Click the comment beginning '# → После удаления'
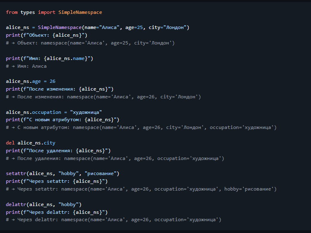Viewport: 311px width, 233px height. (115, 158)
